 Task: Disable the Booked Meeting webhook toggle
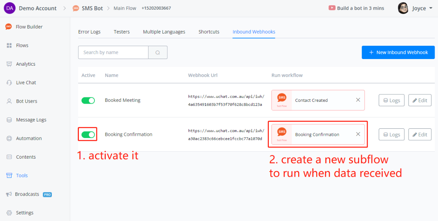(x=88, y=100)
